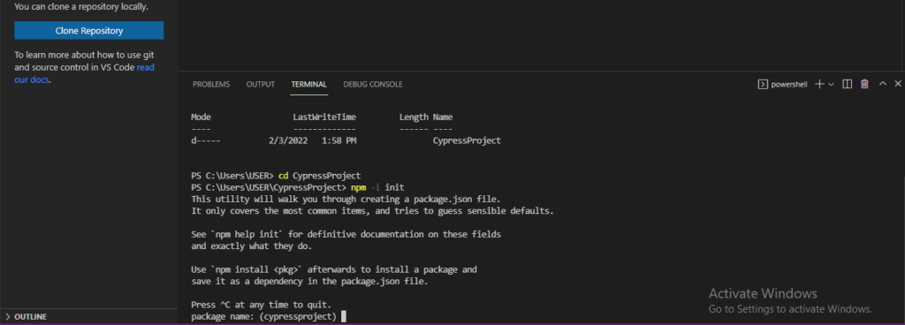
Task: Maximize the panel with up chevron
Action: [883, 84]
